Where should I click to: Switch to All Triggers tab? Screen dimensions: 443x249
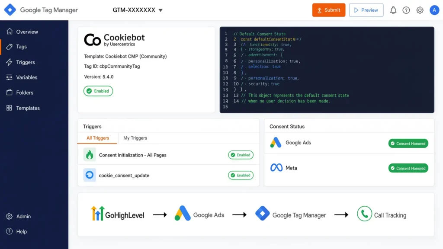pos(97,138)
